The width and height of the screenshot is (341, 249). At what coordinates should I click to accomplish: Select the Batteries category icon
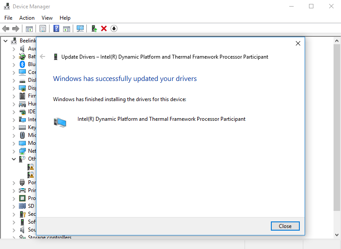pos(22,56)
